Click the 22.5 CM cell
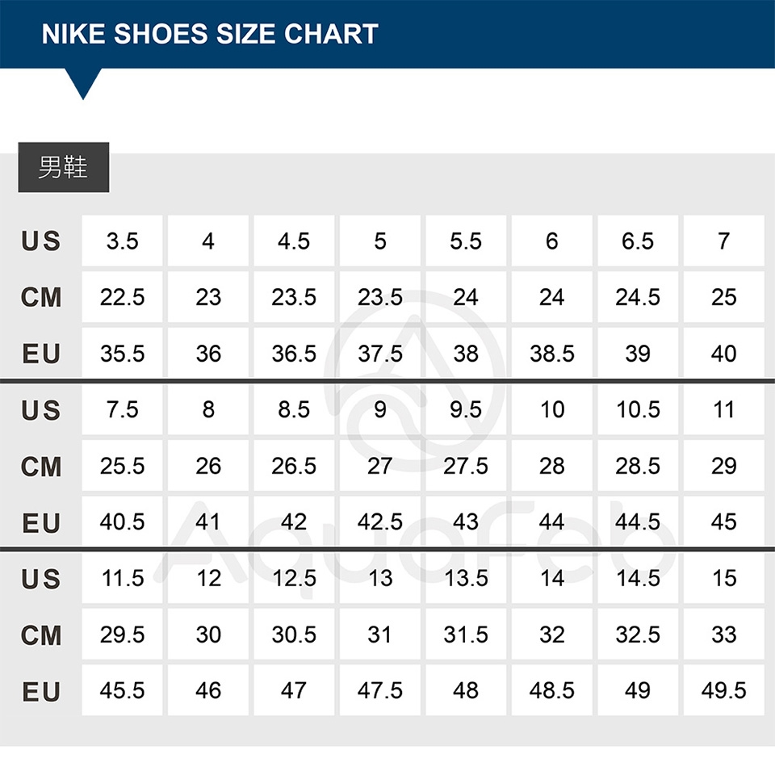Screen dimensions: 775x775 tap(123, 297)
